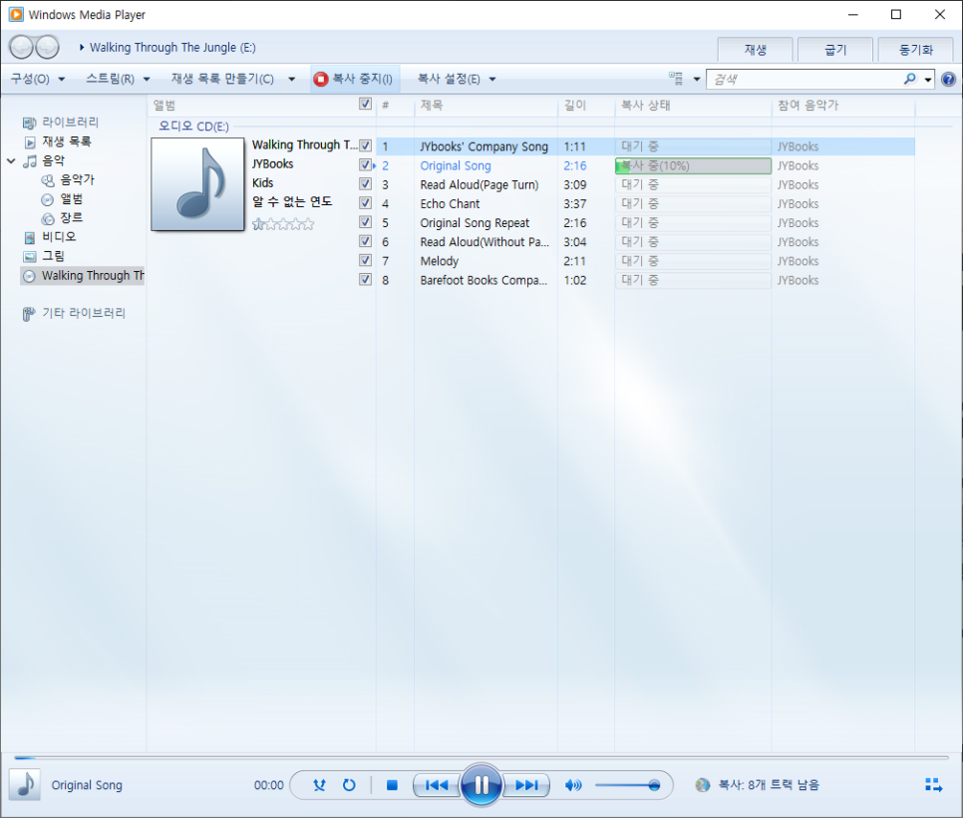This screenshot has height=818, width=963.
Task: Click the 오디오 CD(E:) group header
Action: coord(193,127)
